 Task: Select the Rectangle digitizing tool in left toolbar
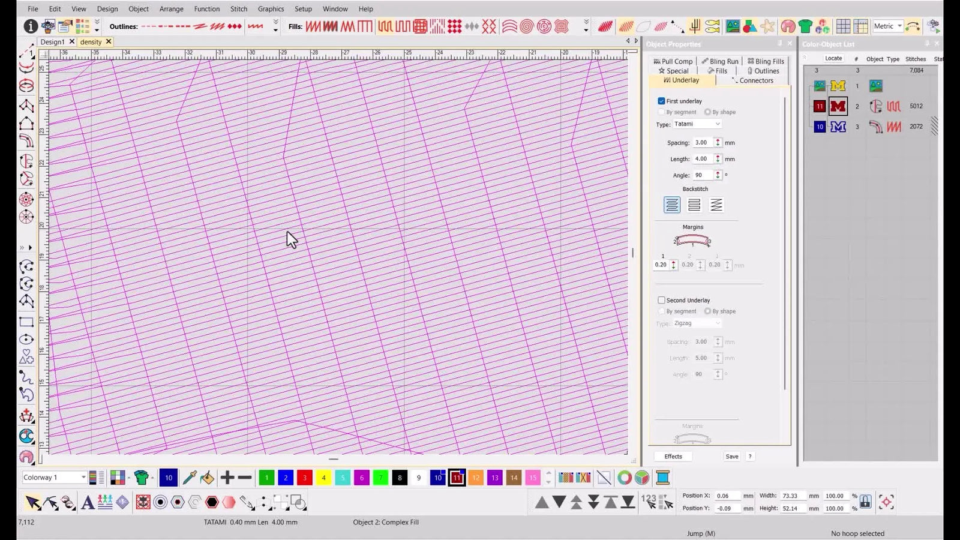click(26, 322)
